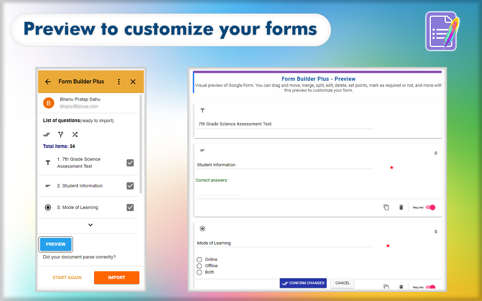Screen dimensions: 482x301
Task: Expand the question list with the down chevron
Action: [90, 225]
